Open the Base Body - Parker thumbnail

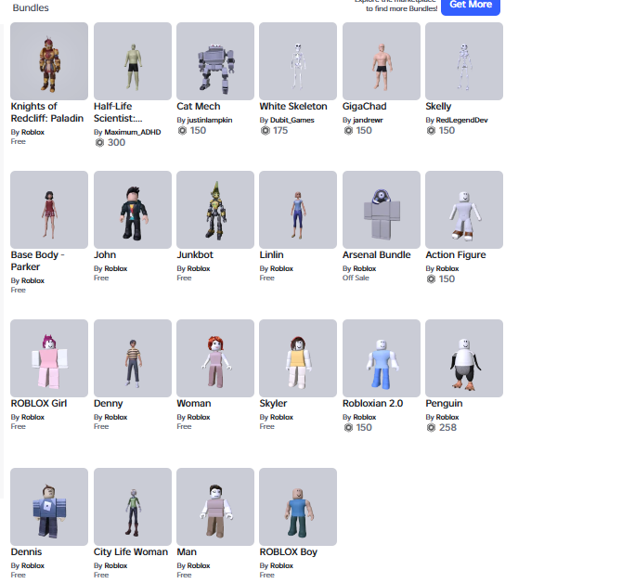49,210
